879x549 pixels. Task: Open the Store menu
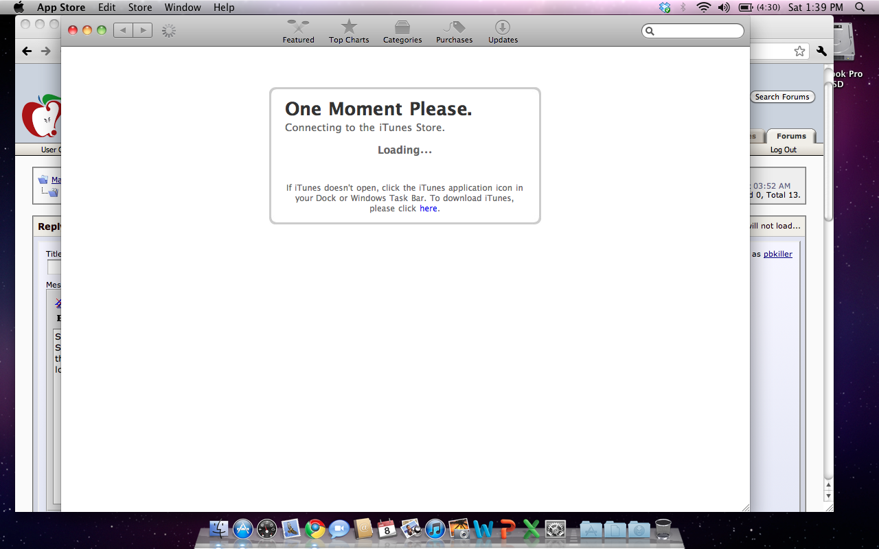coord(140,8)
